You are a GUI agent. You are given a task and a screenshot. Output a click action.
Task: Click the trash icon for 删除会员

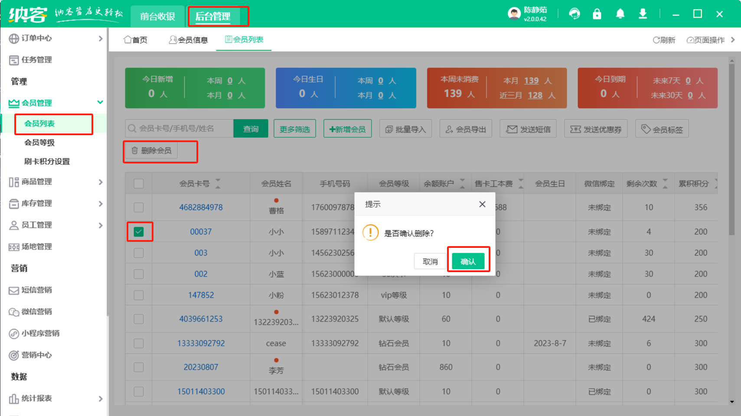coord(135,150)
